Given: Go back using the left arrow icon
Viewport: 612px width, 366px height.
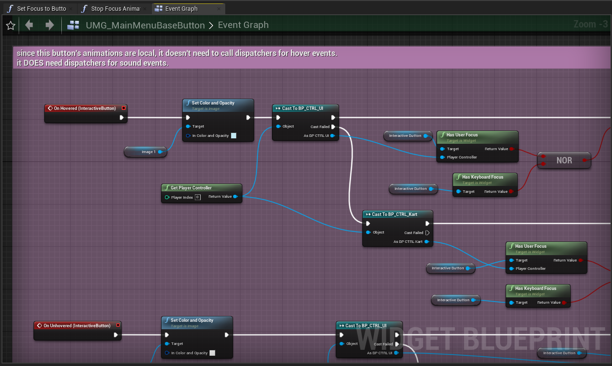Looking at the screenshot, I should click(29, 25).
